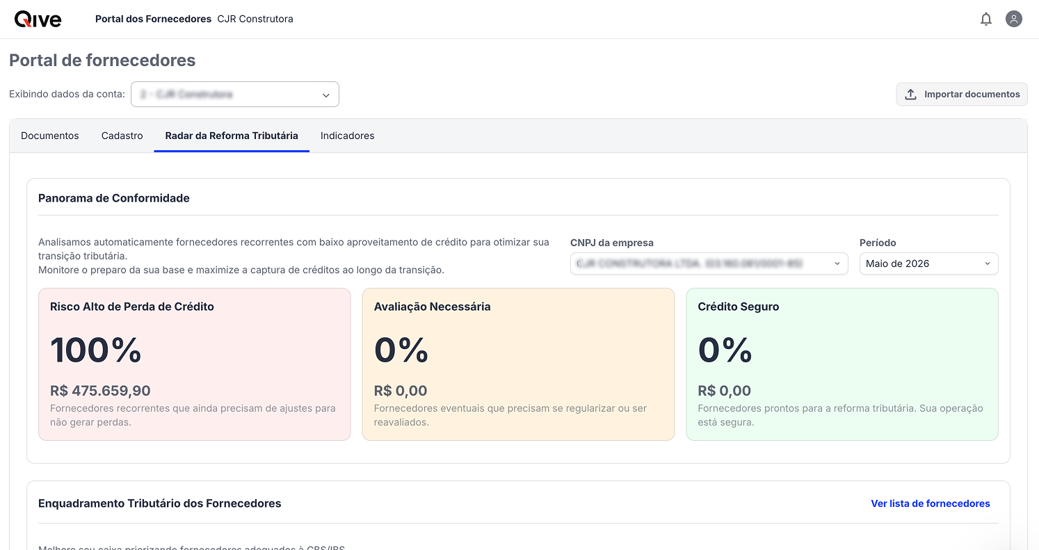Open the notifications bell
This screenshot has width=1039, height=550.
click(986, 19)
